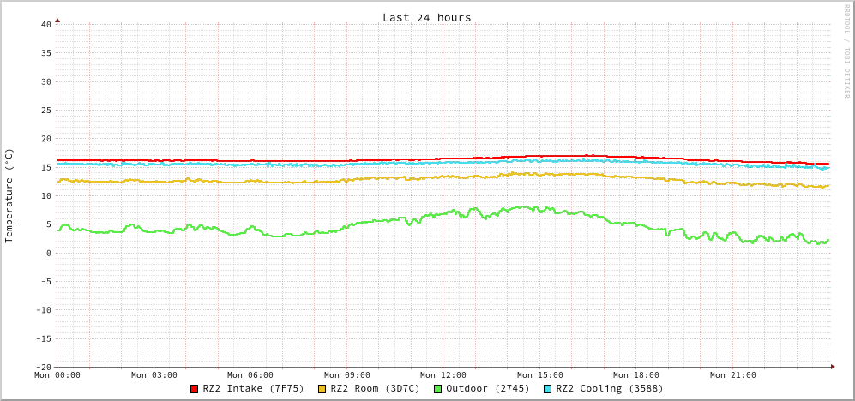Click the arrow at right end of X axis
The image size is (855, 401).
pyautogui.click(x=832, y=367)
